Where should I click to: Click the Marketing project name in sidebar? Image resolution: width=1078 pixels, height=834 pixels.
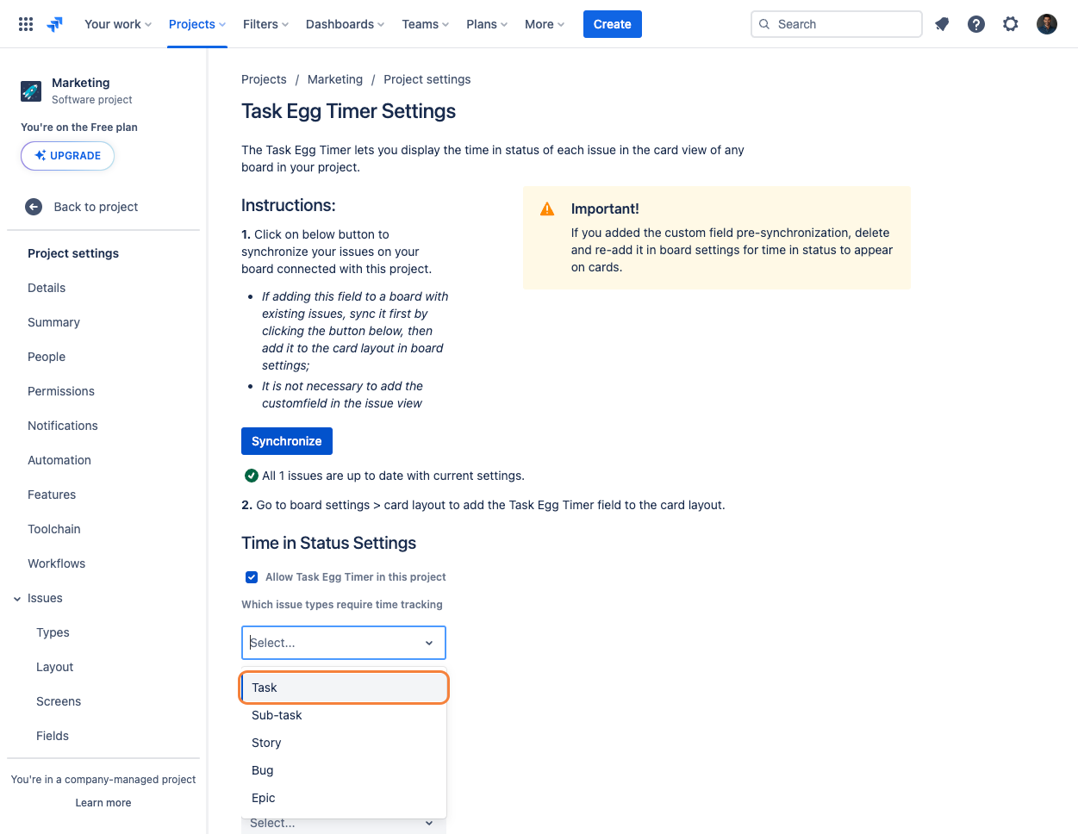click(81, 83)
